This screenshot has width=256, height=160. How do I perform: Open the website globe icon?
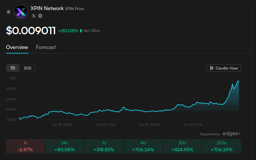(x=40, y=16)
